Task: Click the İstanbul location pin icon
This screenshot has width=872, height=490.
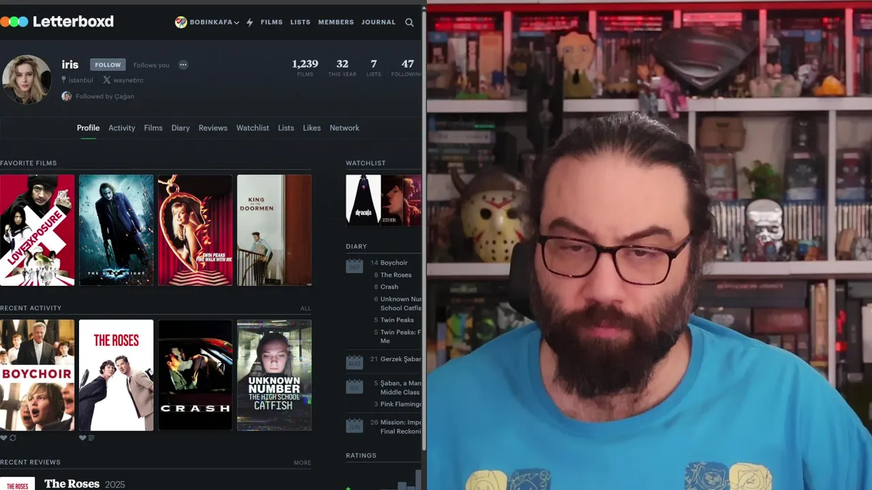Action: click(64, 80)
